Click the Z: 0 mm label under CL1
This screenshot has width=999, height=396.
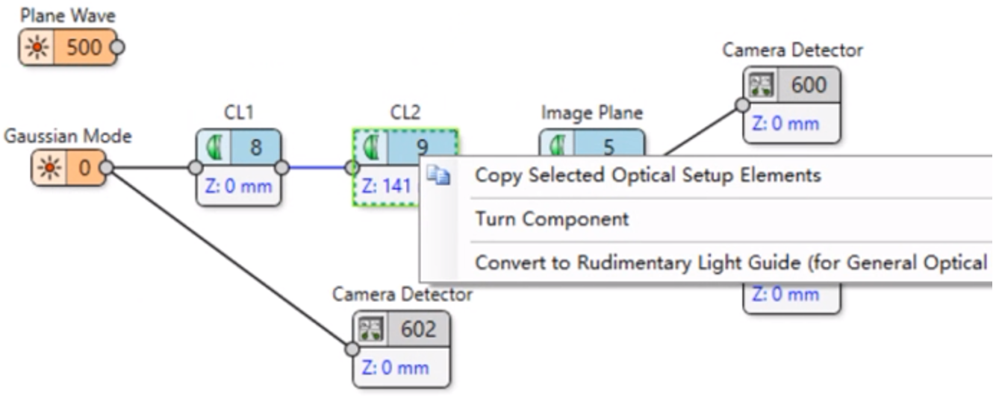[239, 186]
